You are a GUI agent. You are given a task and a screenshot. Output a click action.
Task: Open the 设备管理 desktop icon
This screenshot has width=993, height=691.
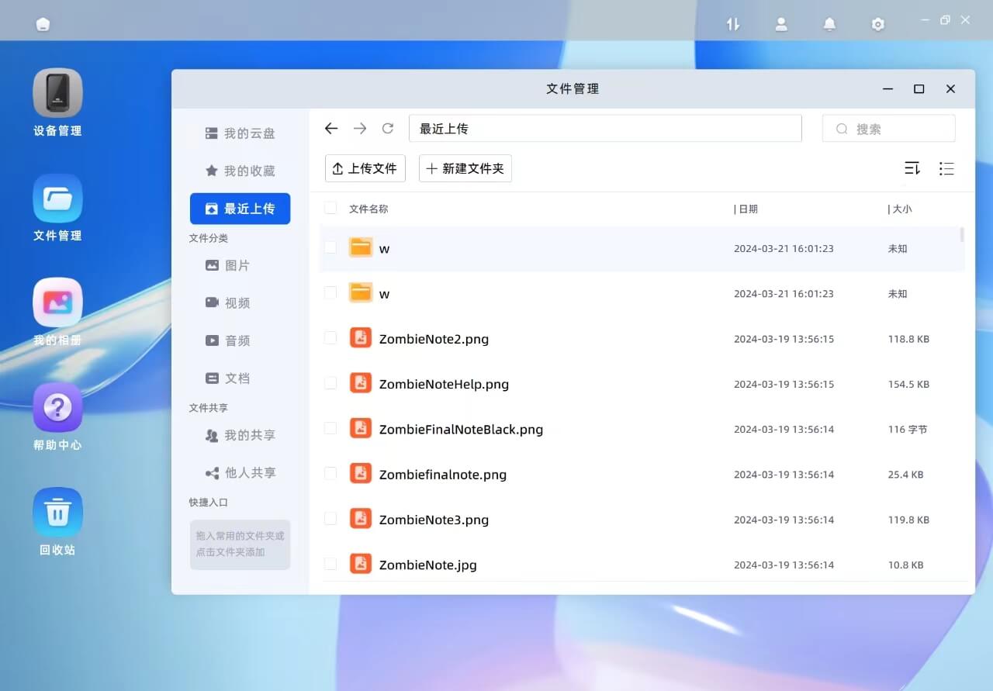57,93
